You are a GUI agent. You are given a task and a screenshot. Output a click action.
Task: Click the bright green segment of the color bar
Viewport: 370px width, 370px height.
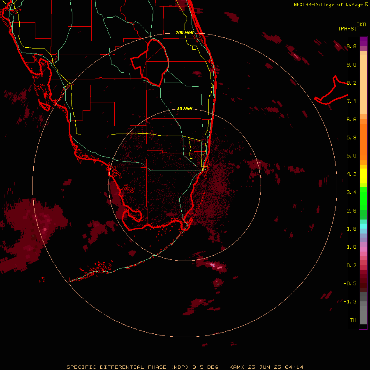(x=363, y=198)
